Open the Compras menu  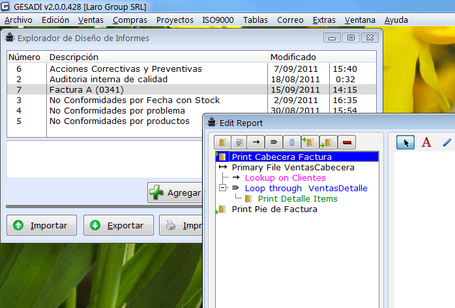tap(130, 20)
